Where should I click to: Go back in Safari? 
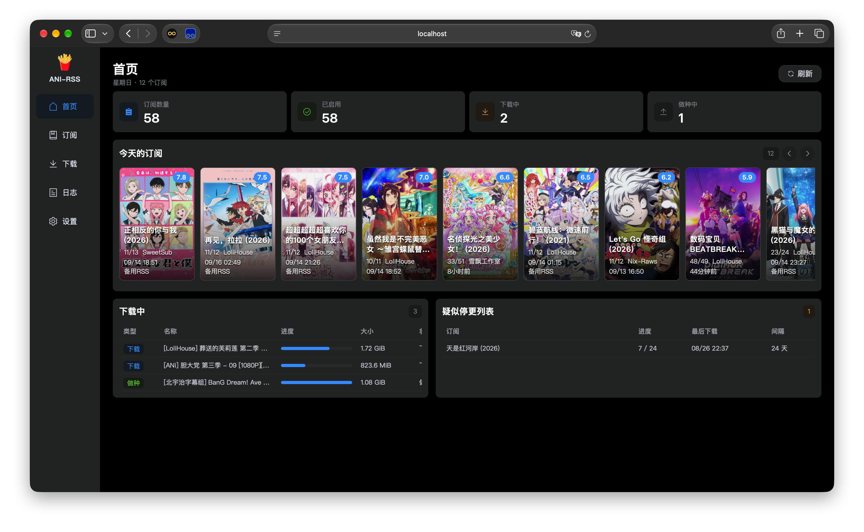[128, 34]
